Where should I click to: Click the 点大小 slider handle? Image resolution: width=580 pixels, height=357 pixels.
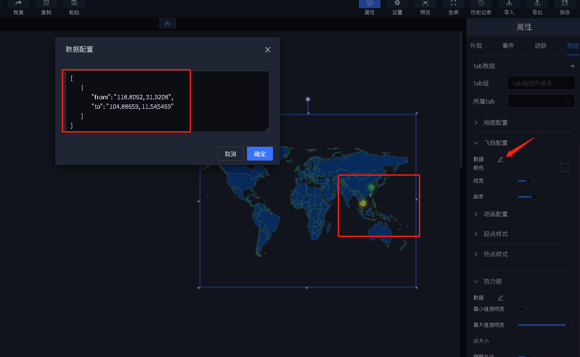tap(520, 341)
